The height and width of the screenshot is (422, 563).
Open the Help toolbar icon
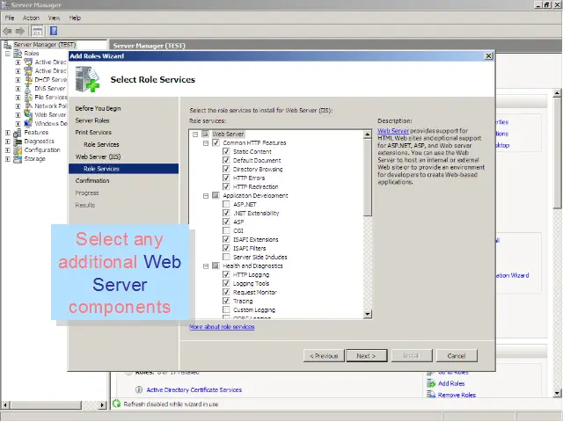54,31
